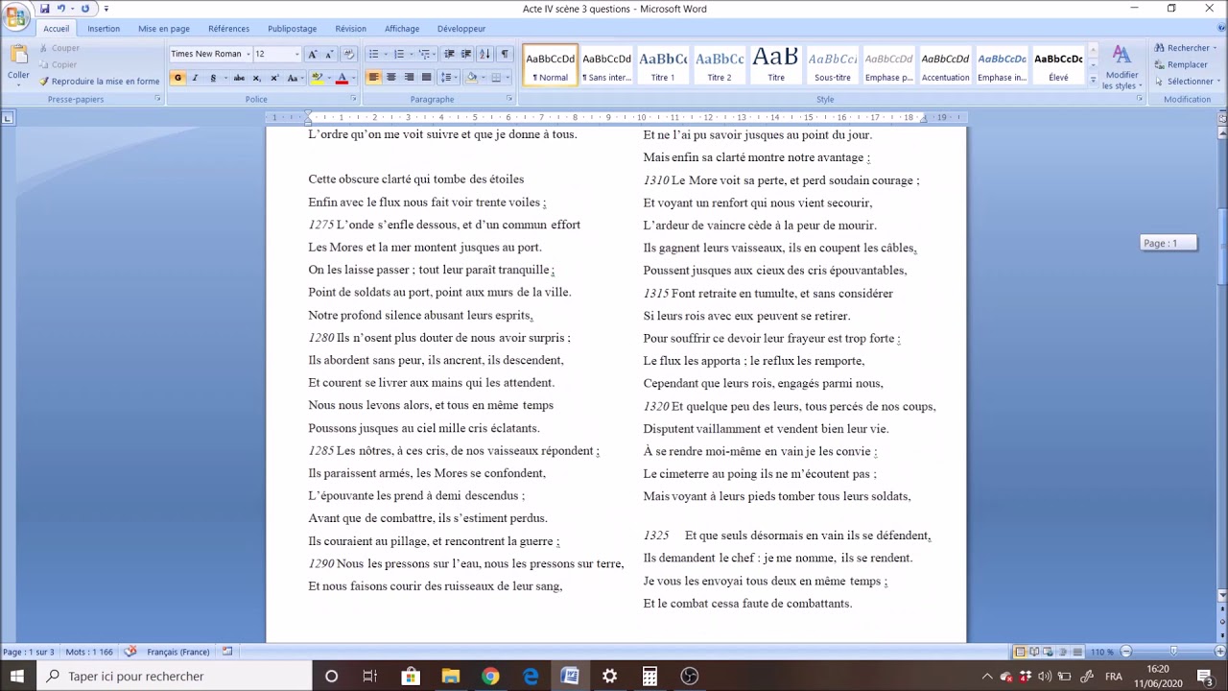Screen dimensions: 1228x691
Task: Click the tab selector at ruler corner
Action: click(x=8, y=118)
